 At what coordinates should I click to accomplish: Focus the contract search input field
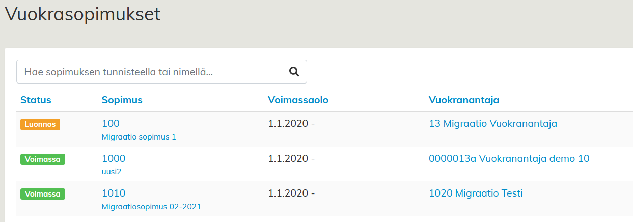pyautogui.click(x=153, y=72)
